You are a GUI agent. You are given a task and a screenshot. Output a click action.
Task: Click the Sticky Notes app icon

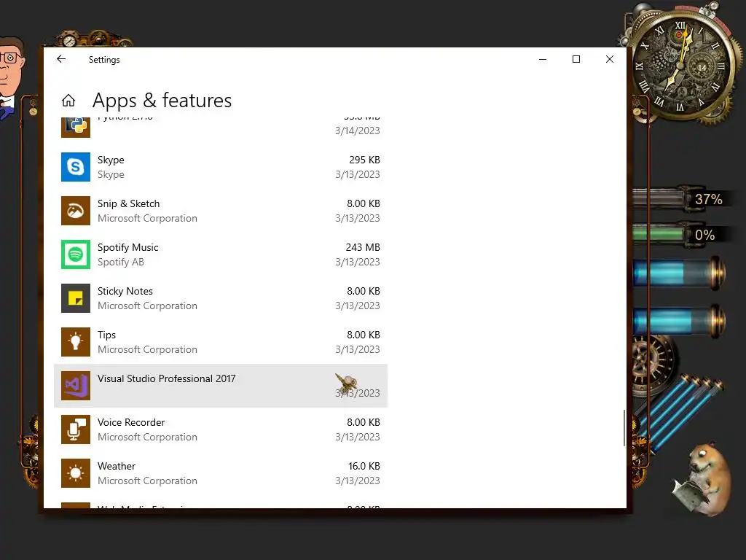pyautogui.click(x=76, y=298)
